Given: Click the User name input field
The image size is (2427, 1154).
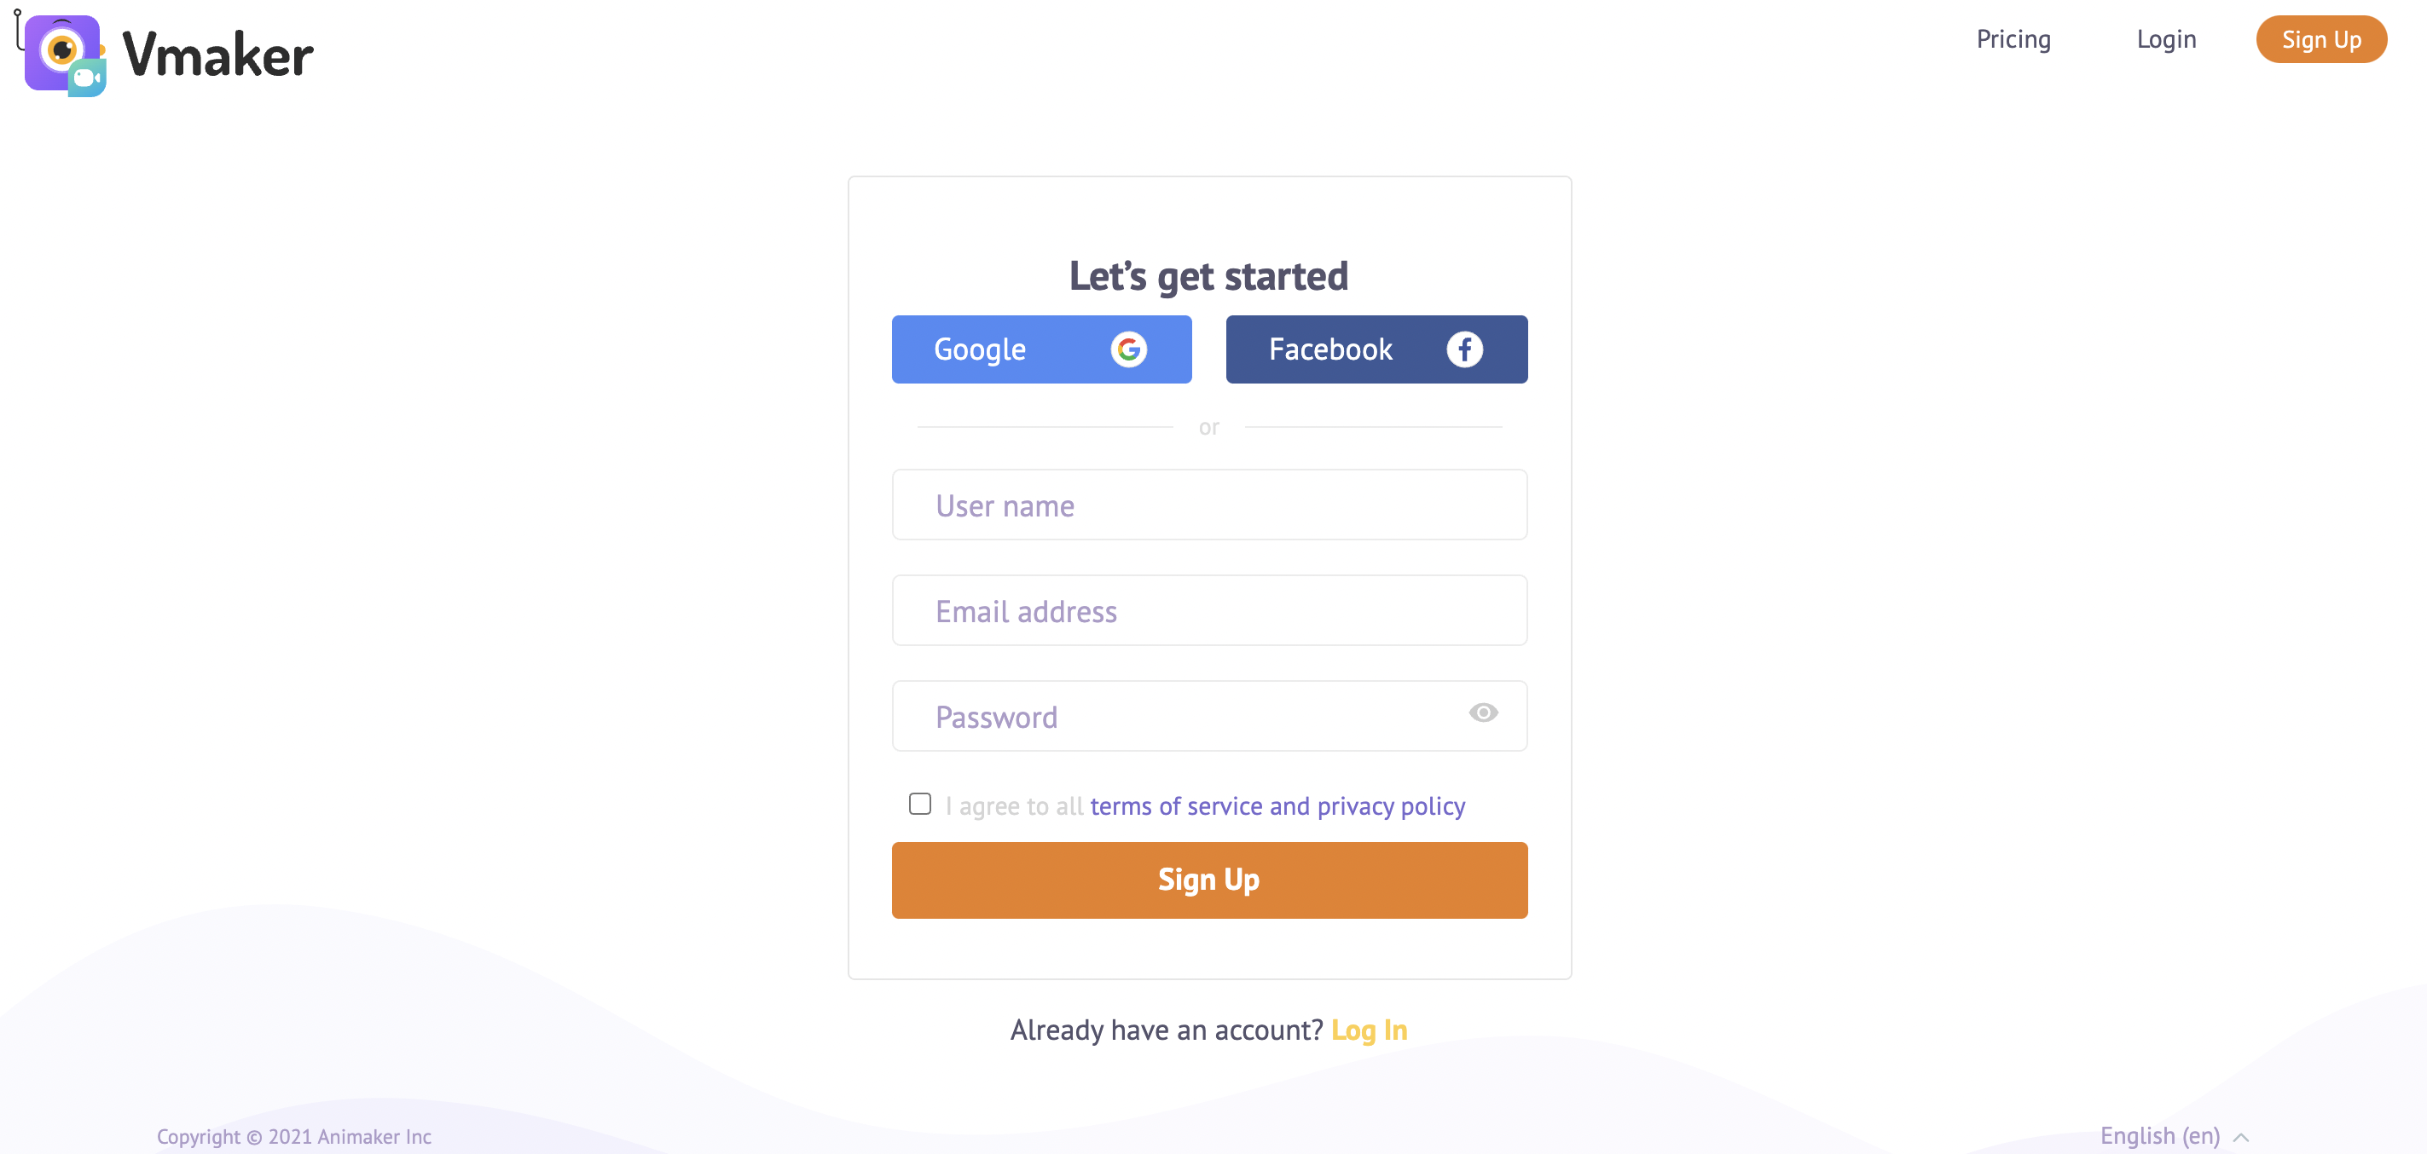Looking at the screenshot, I should [1208, 503].
